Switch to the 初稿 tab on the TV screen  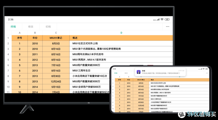coord(48,26)
